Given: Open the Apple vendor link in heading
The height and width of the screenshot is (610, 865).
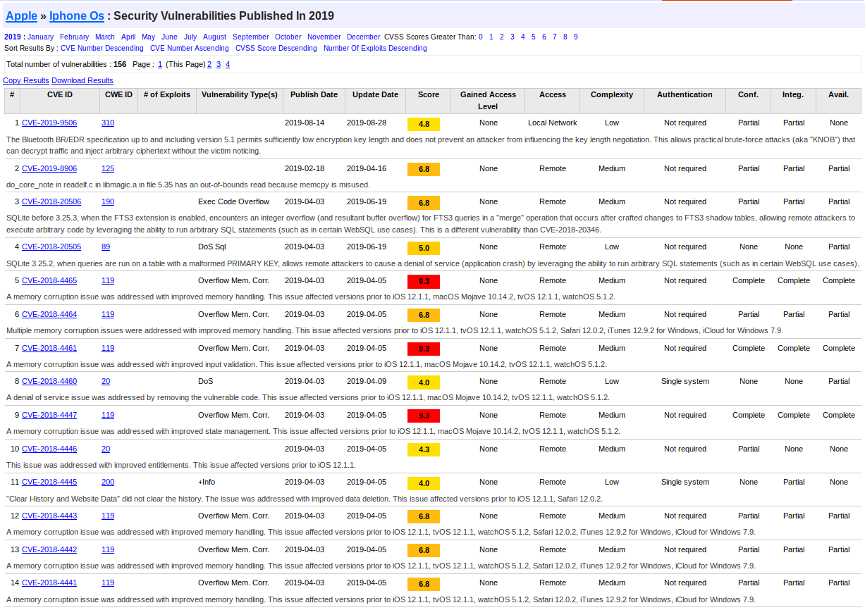Looking at the screenshot, I should pyautogui.click(x=21, y=15).
